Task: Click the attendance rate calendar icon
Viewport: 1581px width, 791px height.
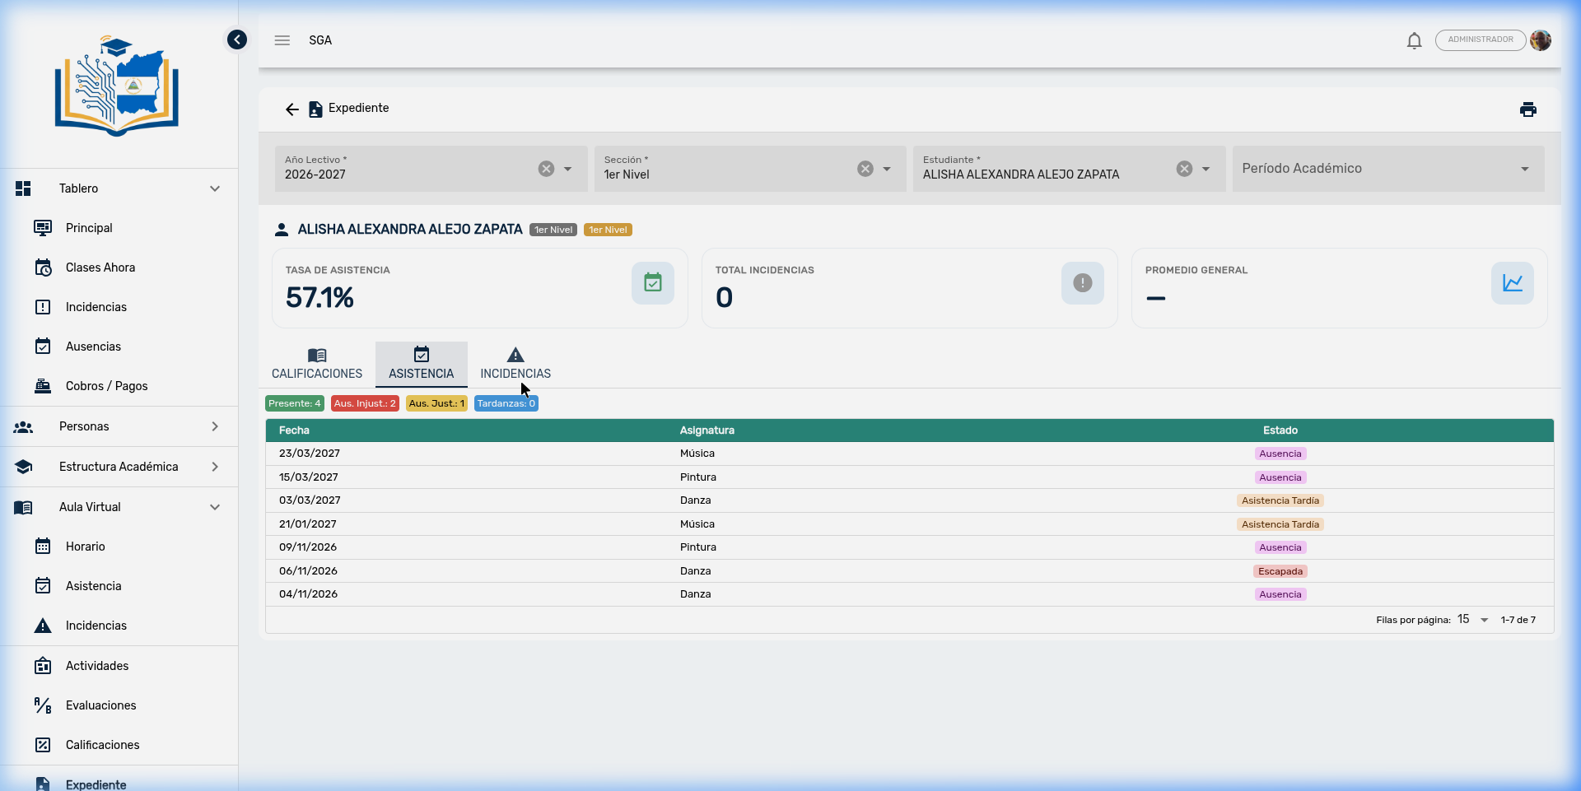Action: [x=652, y=283]
